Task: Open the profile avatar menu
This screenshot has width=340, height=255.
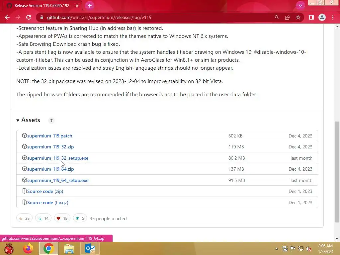Action: click(322, 17)
